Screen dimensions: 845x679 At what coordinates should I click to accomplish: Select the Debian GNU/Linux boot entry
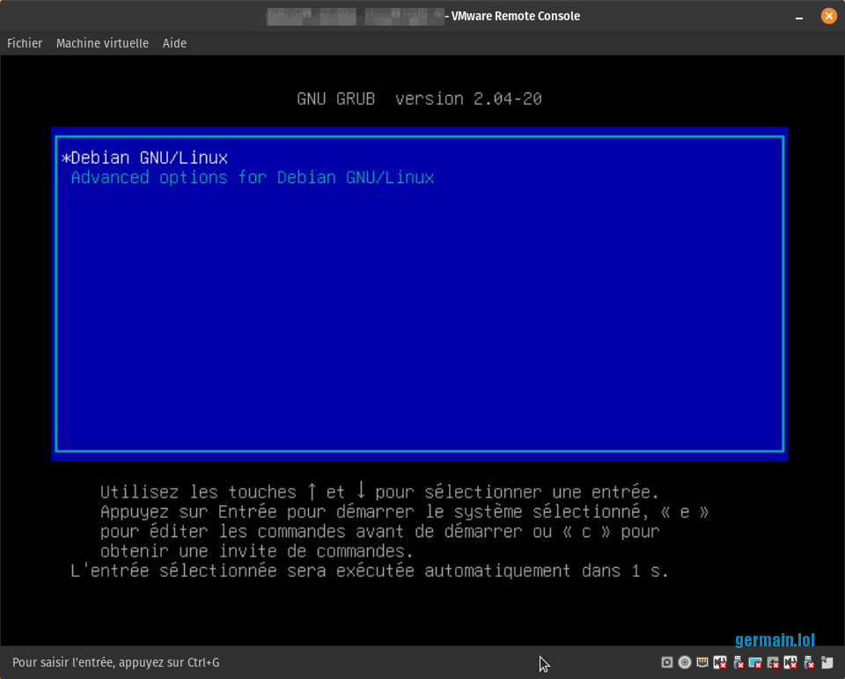point(149,159)
